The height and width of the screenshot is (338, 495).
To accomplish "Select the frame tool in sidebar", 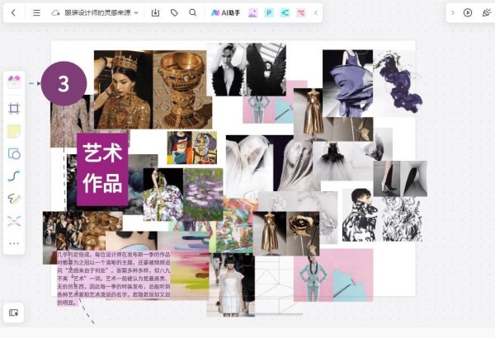I will (x=14, y=109).
